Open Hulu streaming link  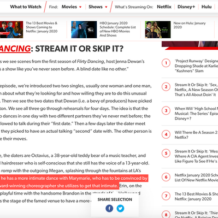pos(207,7)
